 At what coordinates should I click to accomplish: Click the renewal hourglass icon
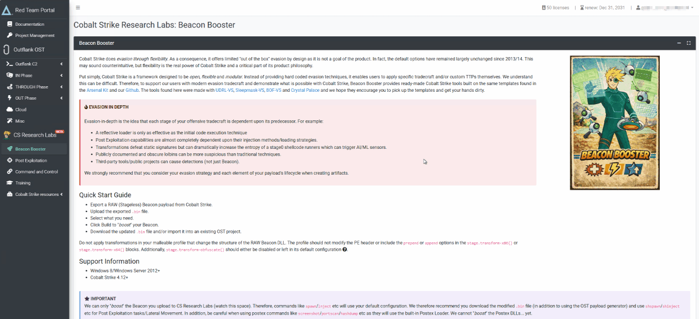(x=582, y=8)
